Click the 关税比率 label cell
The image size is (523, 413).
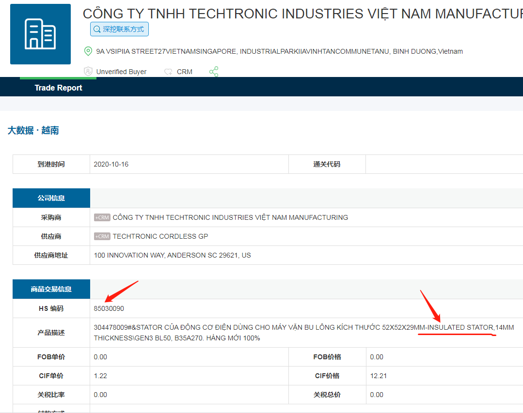tap(51, 395)
